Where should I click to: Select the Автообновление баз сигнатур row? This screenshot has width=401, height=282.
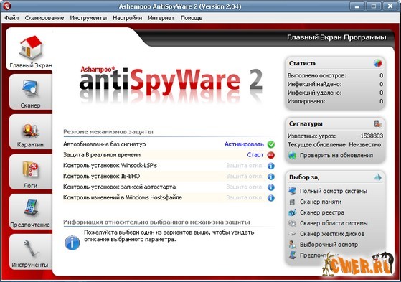pyautogui.click(x=169, y=144)
